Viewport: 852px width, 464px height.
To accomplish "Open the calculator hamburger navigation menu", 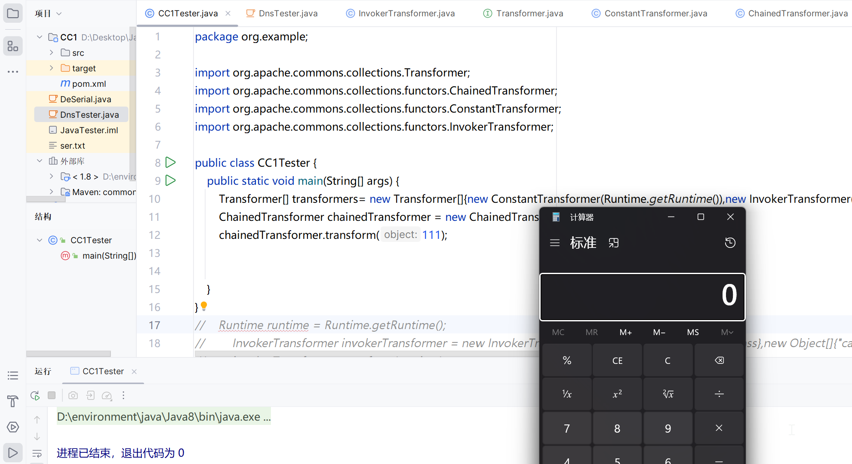I will pyautogui.click(x=555, y=243).
